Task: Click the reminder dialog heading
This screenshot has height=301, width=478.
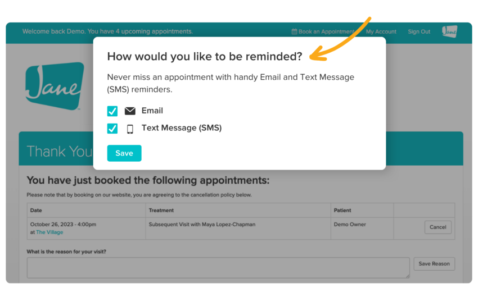Action: coord(204,57)
